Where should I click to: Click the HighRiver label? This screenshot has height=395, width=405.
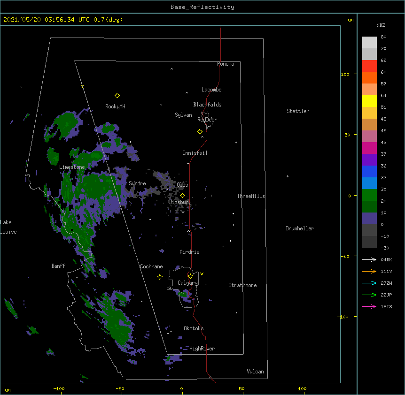pyautogui.click(x=202, y=349)
